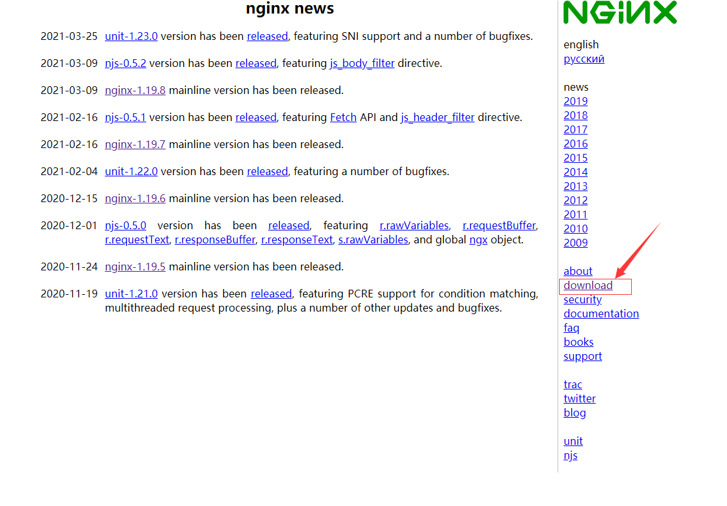Open the njs-0.5.2 link
Image resolution: width=727 pixels, height=506 pixels.
[125, 63]
